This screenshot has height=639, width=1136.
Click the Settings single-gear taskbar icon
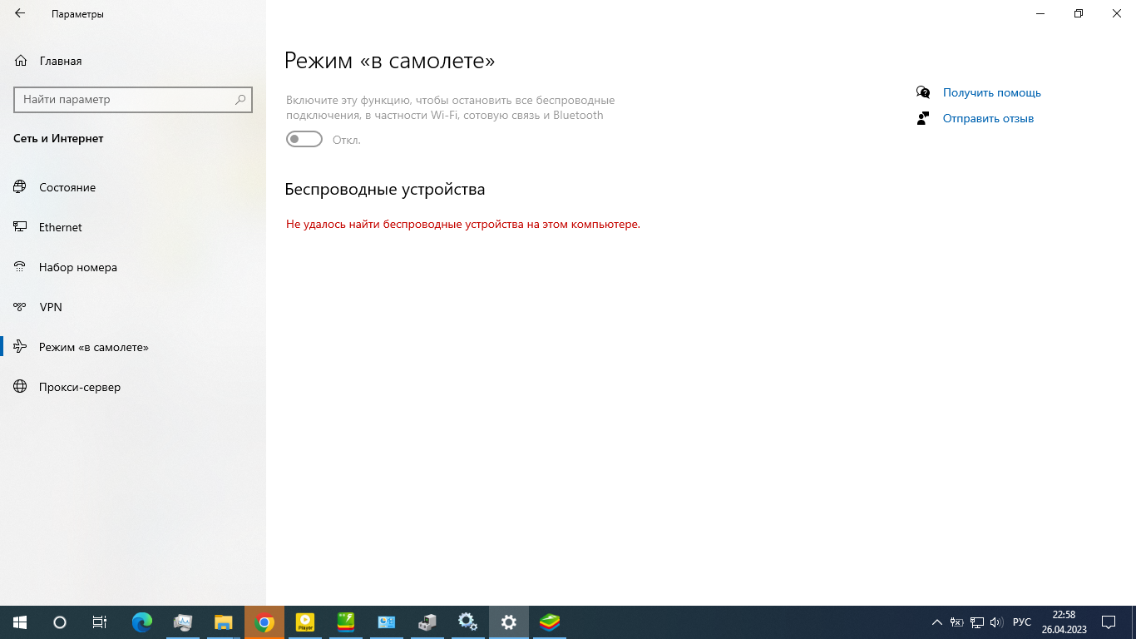tap(509, 622)
